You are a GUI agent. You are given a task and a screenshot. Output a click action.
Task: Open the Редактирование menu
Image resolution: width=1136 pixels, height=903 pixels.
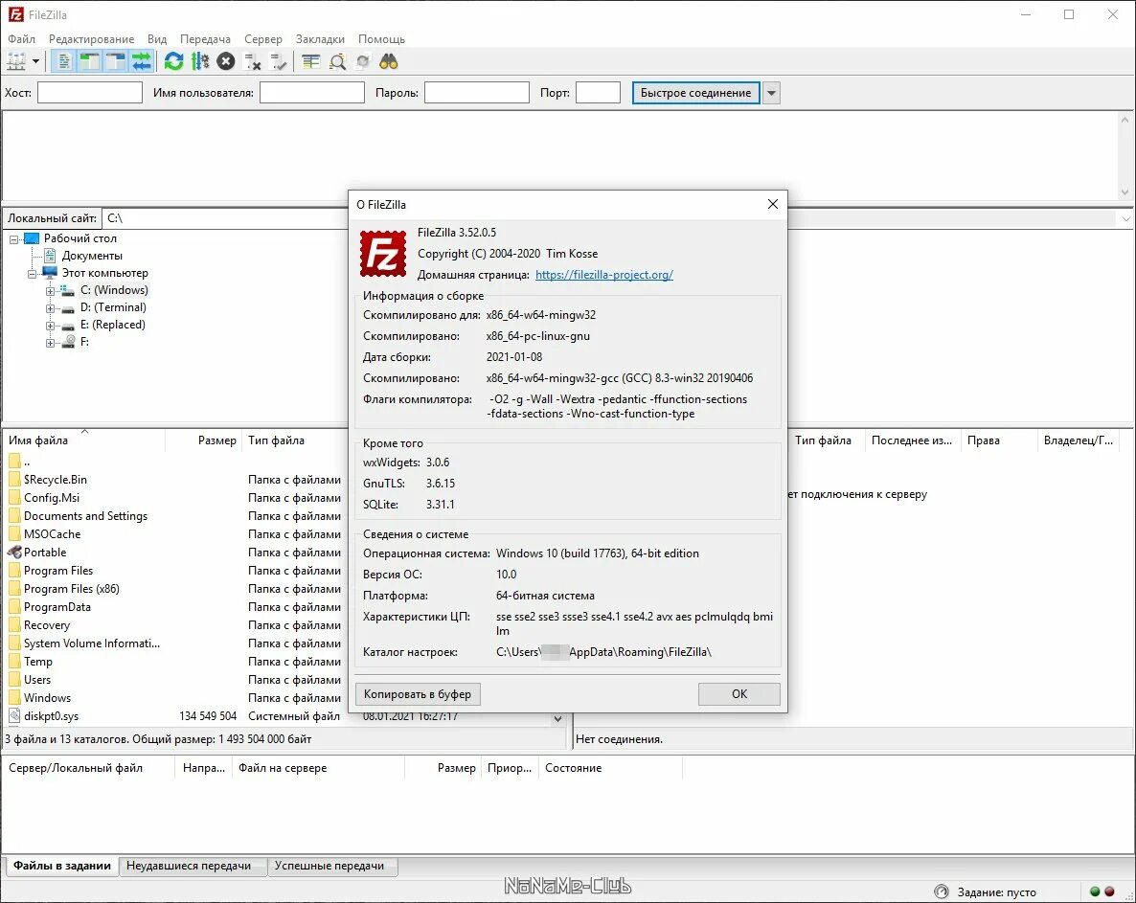coord(91,39)
